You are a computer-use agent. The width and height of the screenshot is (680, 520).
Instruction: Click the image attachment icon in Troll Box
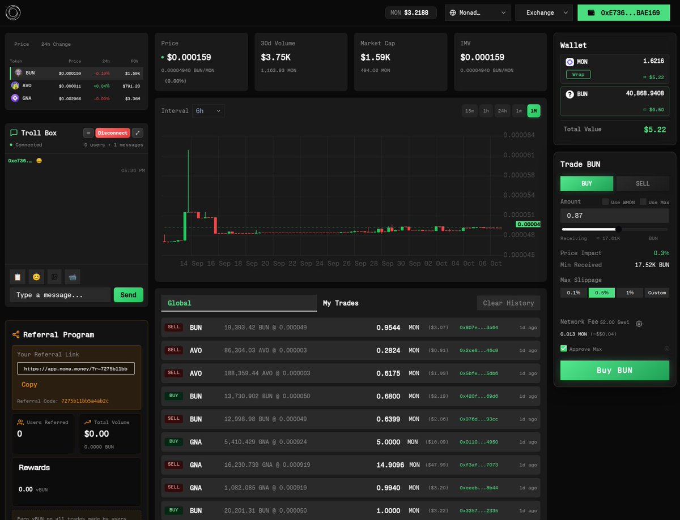pyautogui.click(x=54, y=277)
